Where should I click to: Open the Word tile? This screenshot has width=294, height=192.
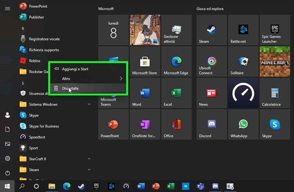pyautogui.click(x=145, y=93)
